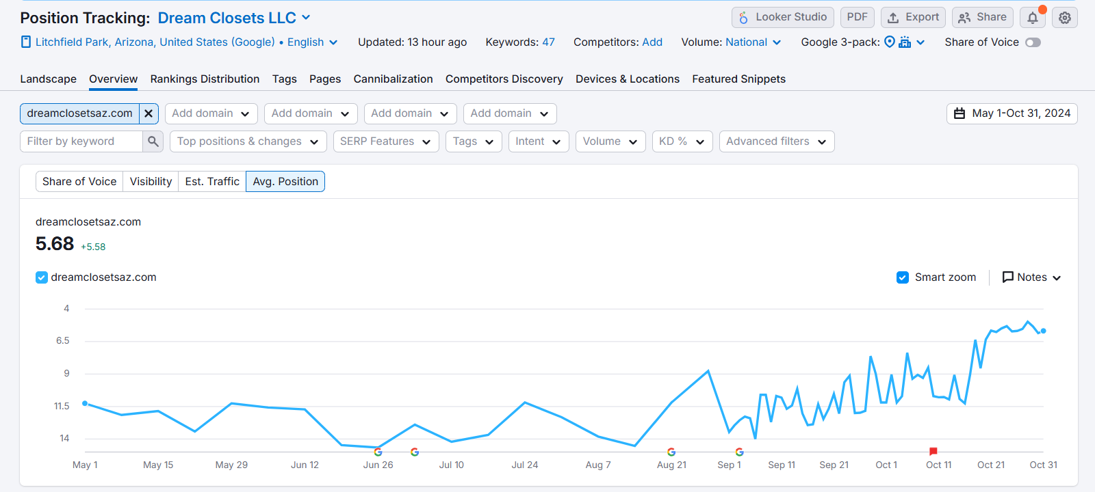Click the red note flag at Oct 11
The image size is (1095, 492).
click(x=933, y=451)
